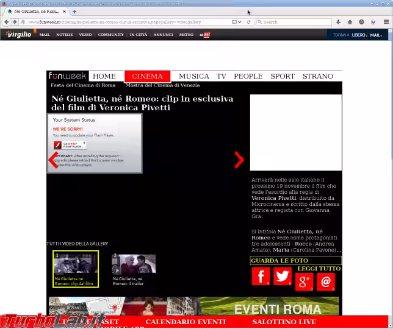Open a new browser tab

[74, 12]
